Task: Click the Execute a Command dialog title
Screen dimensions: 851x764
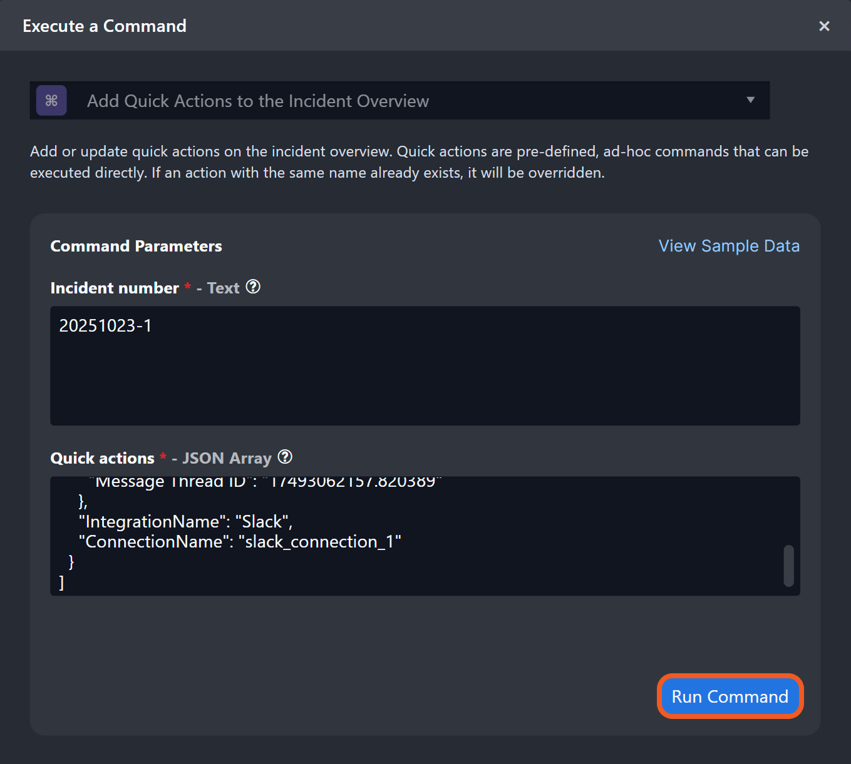Action: [x=105, y=26]
